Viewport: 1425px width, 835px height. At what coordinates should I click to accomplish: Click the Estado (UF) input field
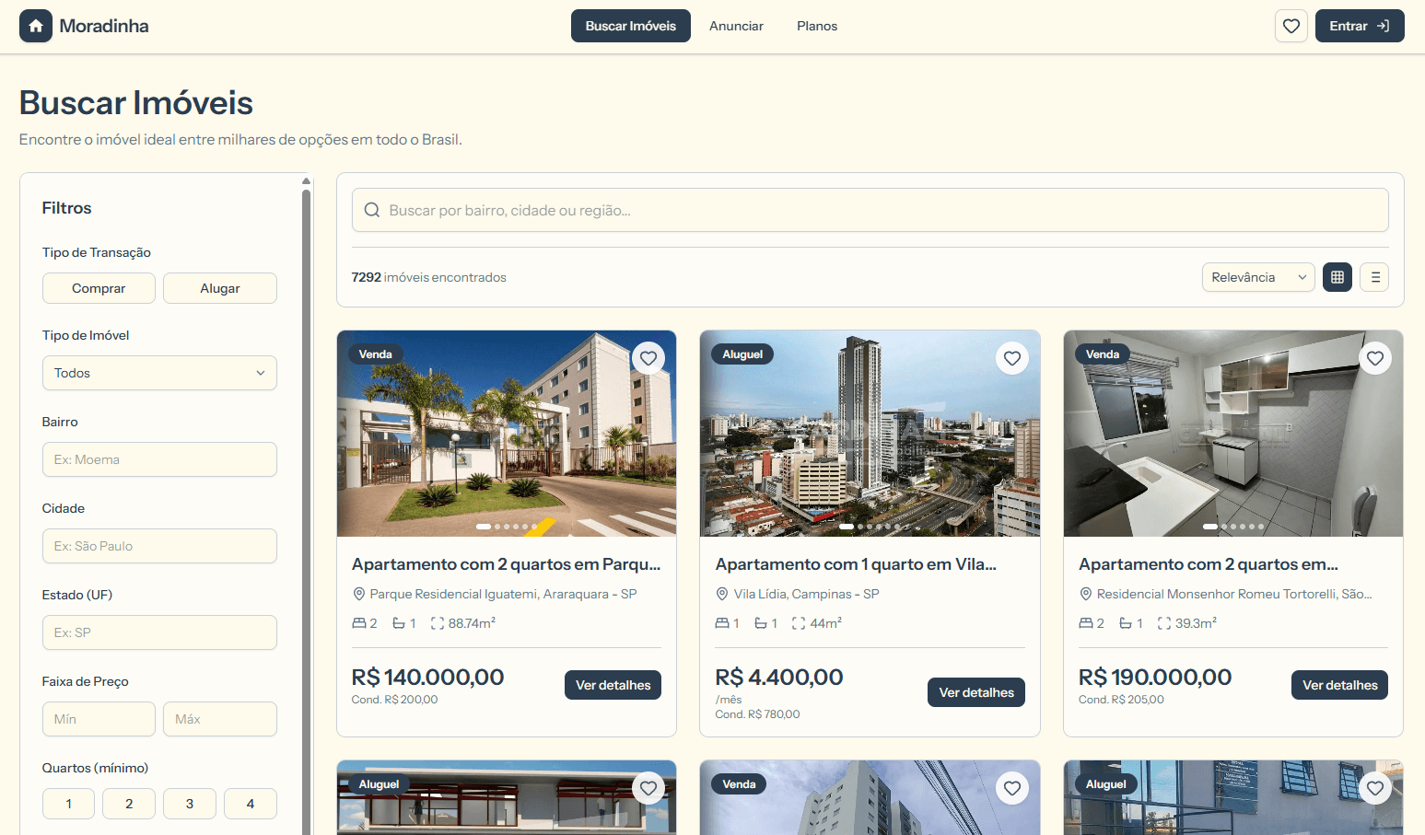tap(159, 632)
